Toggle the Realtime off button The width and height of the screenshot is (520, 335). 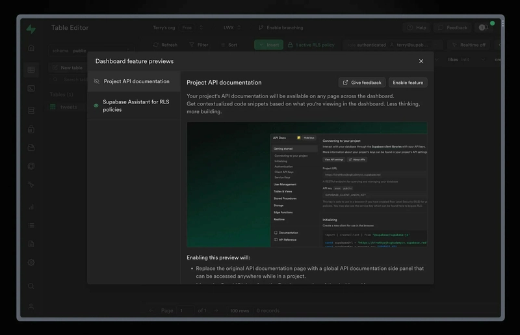[x=469, y=45]
